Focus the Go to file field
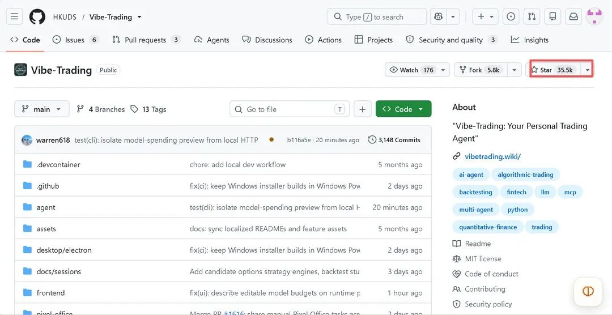612x315 pixels. click(290, 109)
